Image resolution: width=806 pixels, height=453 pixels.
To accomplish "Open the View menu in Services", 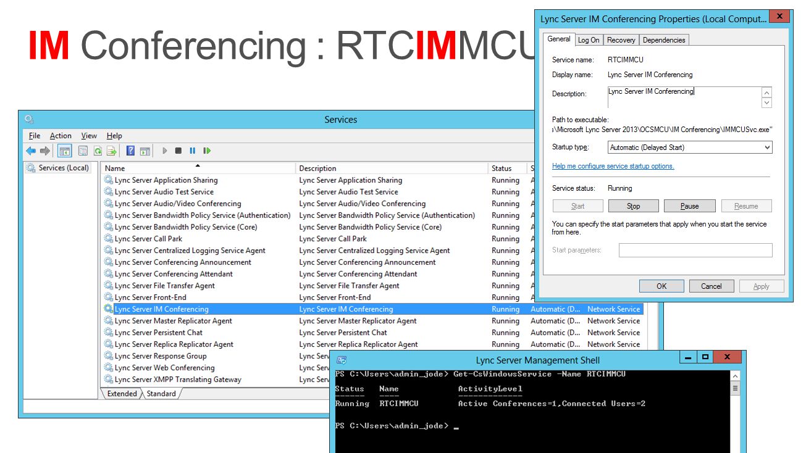I will pyautogui.click(x=89, y=136).
